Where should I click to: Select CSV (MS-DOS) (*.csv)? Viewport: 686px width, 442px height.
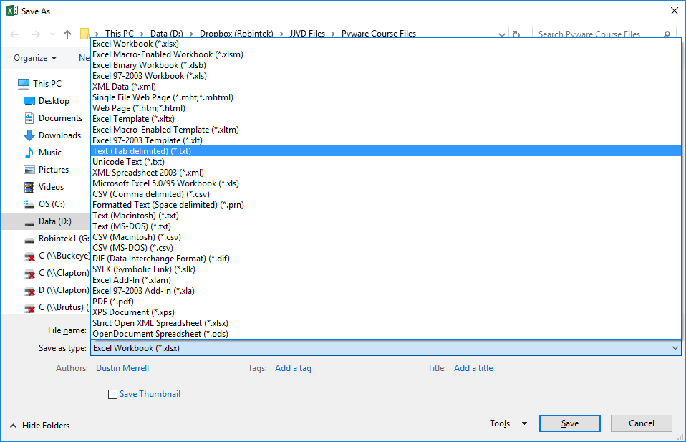click(386, 247)
